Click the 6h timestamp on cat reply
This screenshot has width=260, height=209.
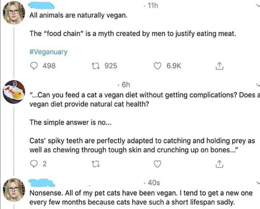[x=126, y=85]
